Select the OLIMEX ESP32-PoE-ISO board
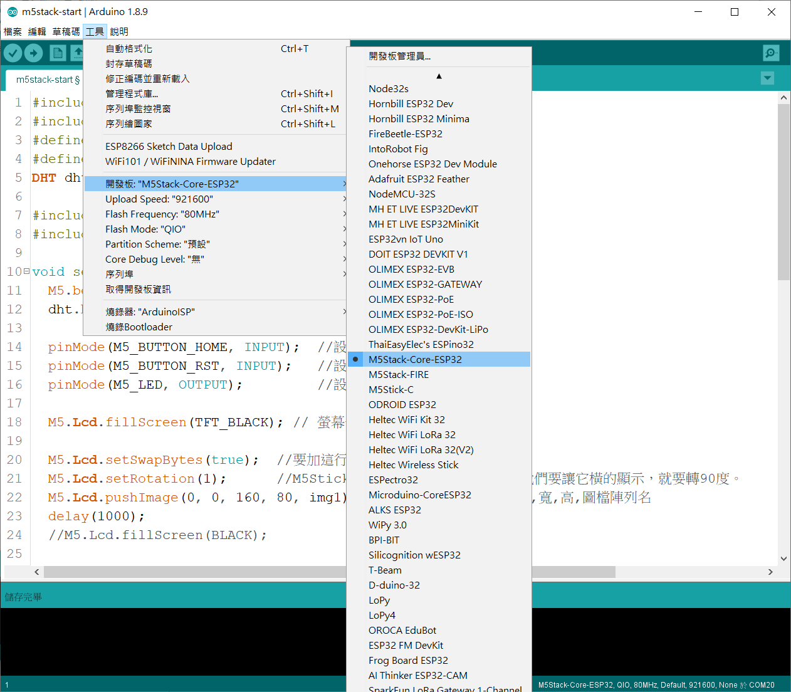791x692 pixels. 439,314
